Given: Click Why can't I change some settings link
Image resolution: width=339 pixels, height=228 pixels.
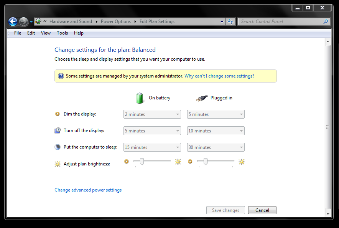Looking at the screenshot, I should click(219, 76).
